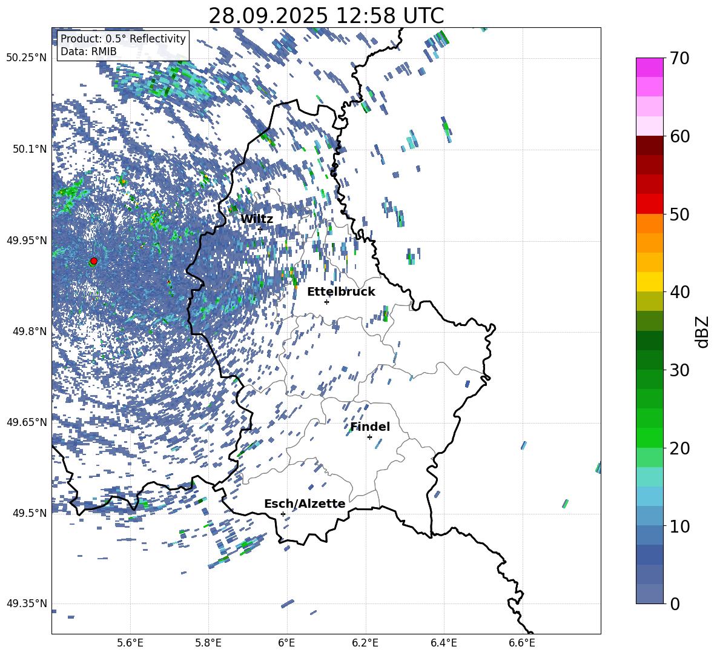Click the 49.65°N latitude label

pyautogui.click(x=27, y=422)
